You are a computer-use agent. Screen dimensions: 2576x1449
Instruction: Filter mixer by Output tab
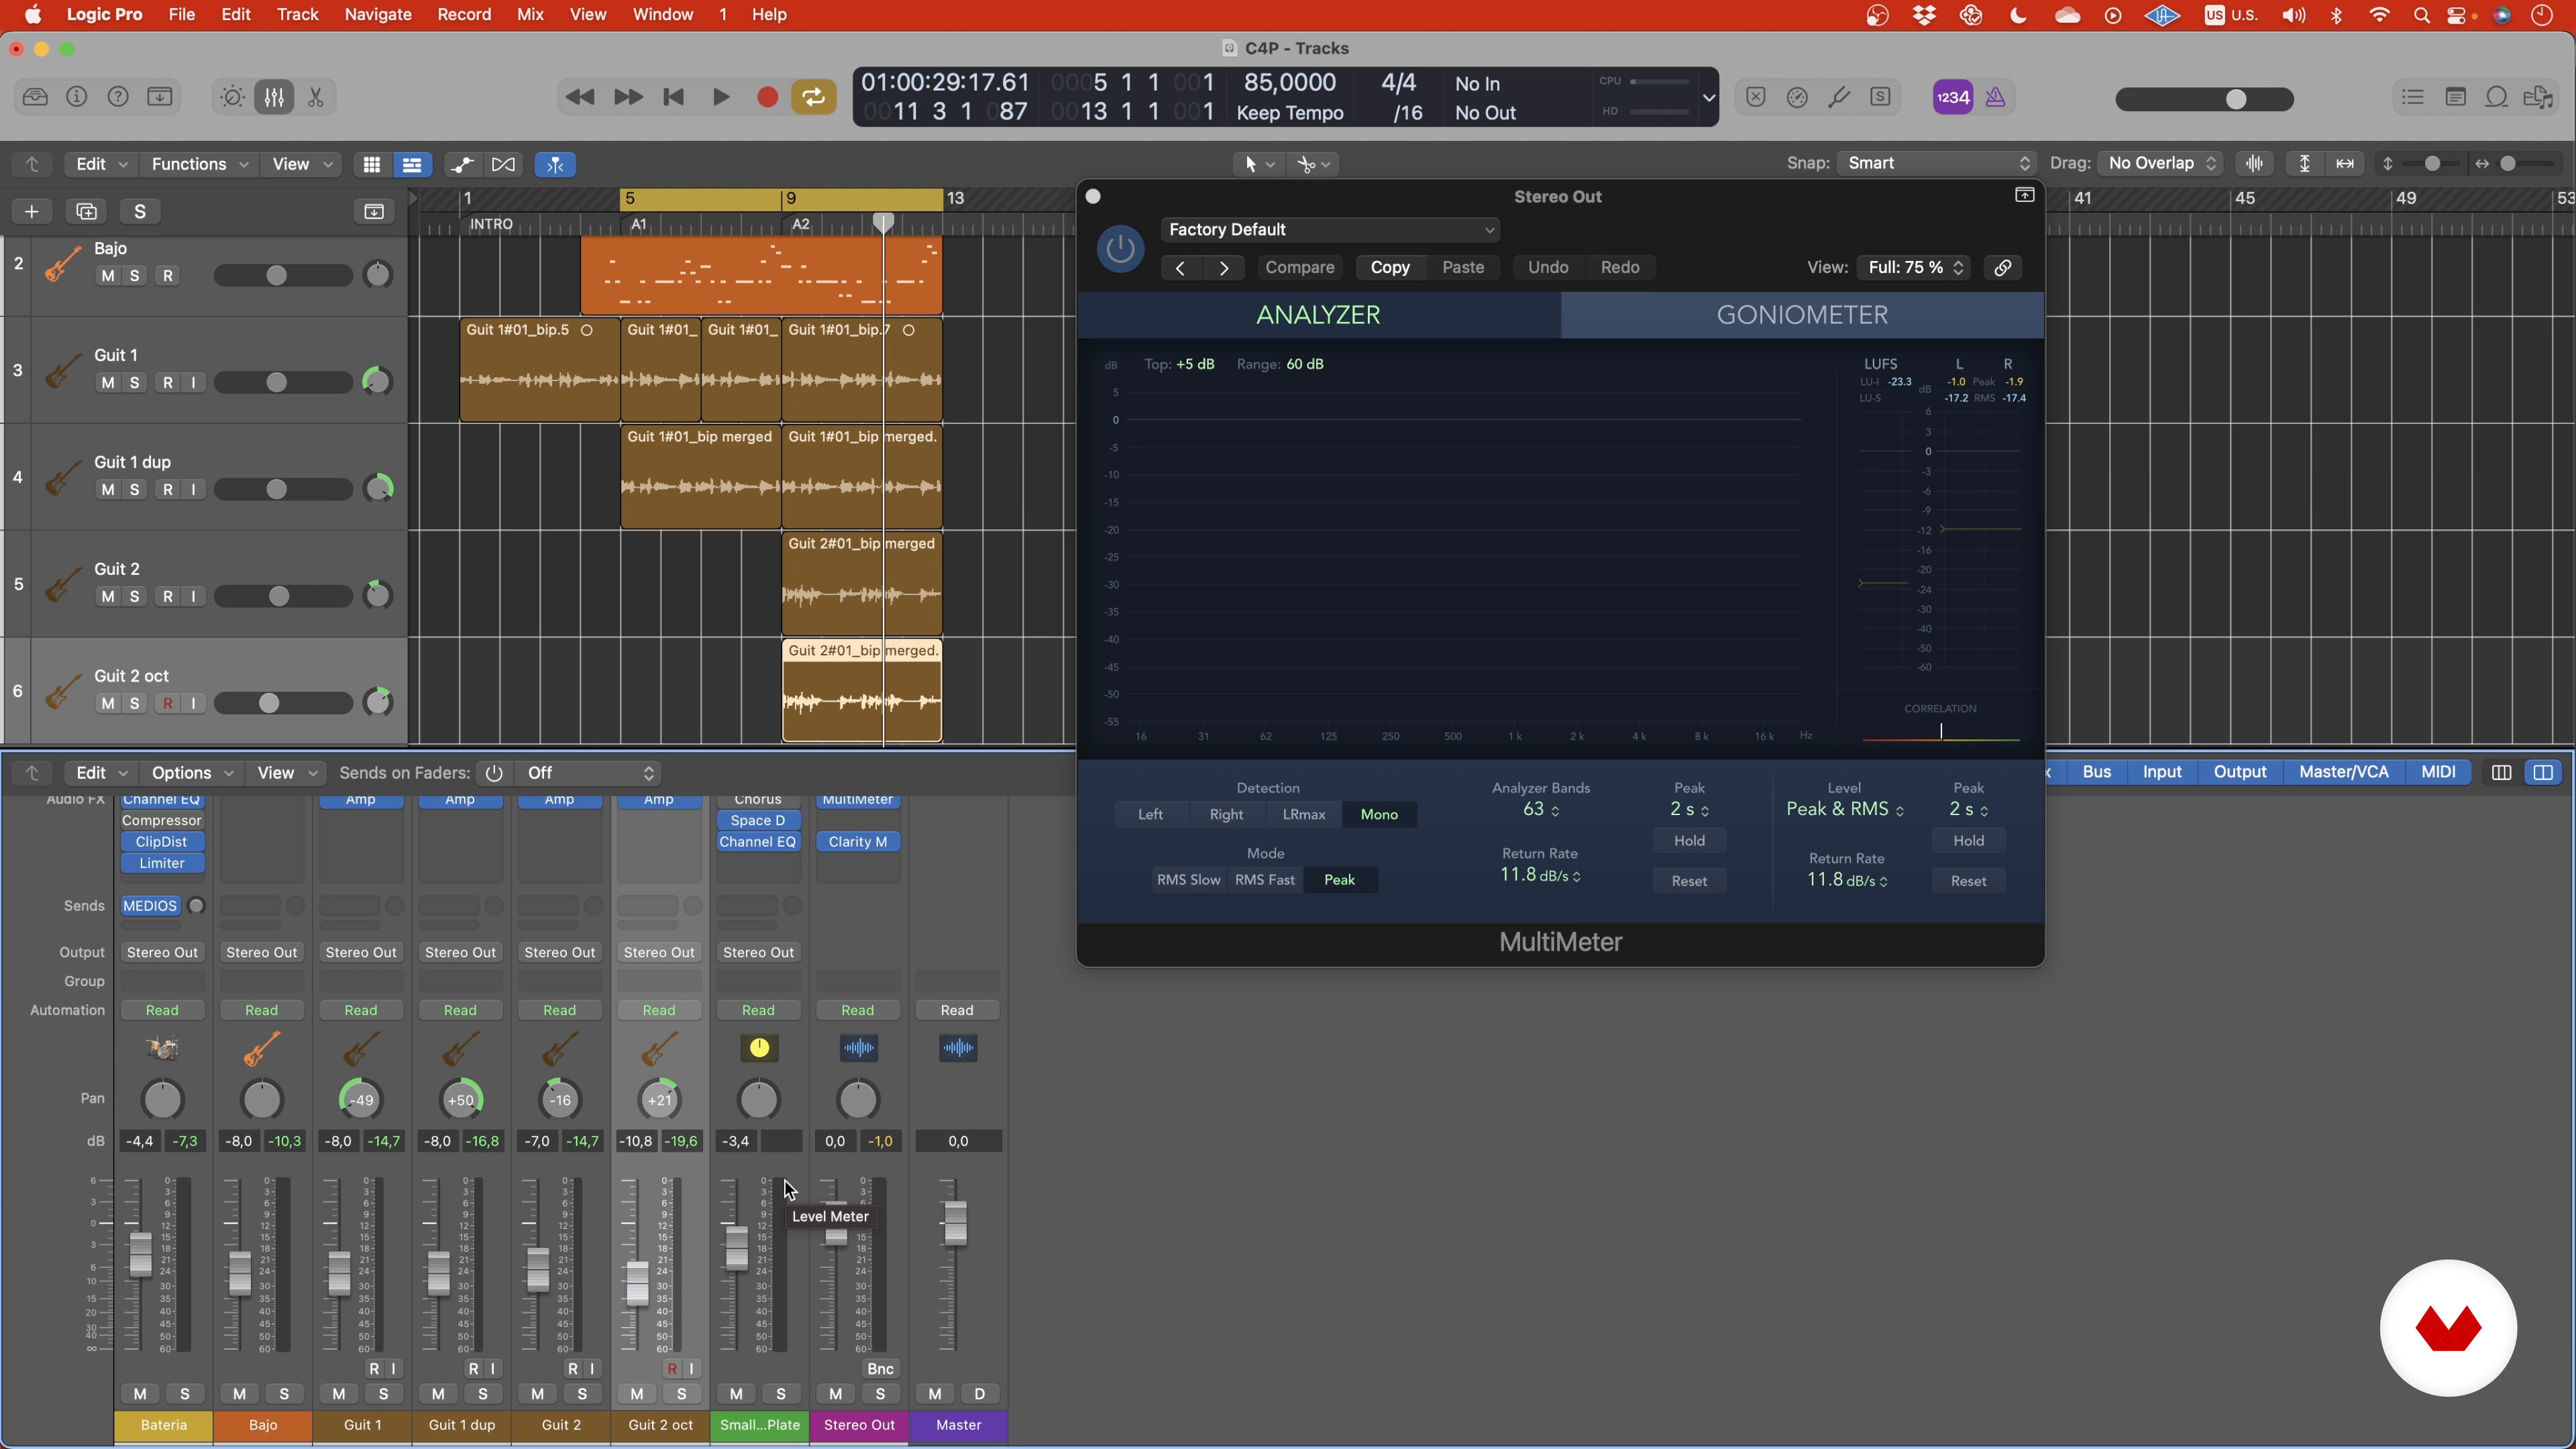(x=2239, y=772)
